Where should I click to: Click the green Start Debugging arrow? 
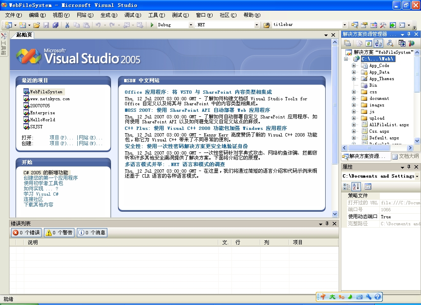point(152,25)
